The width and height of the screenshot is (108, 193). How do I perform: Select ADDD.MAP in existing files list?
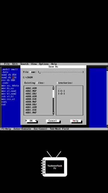[x=31, y=102]
